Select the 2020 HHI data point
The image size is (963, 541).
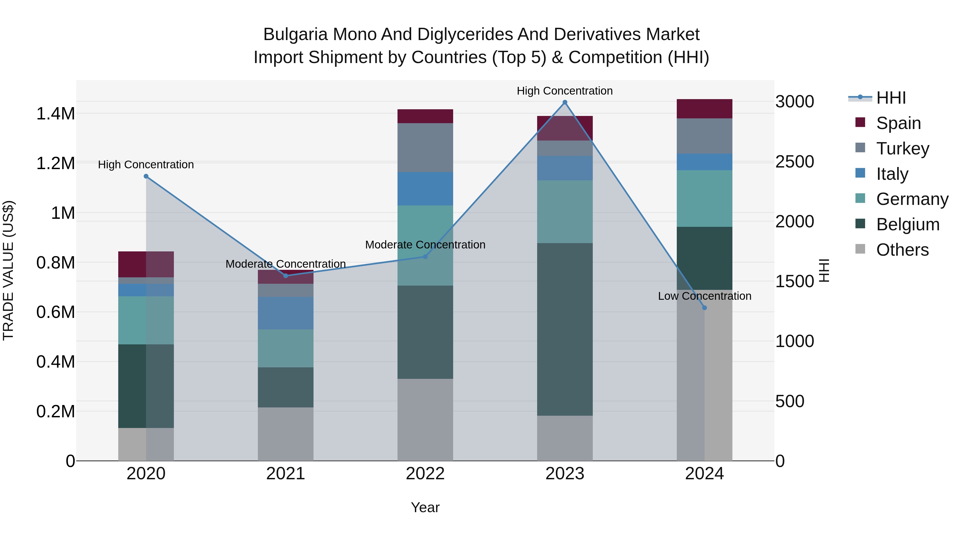point(146,176)
